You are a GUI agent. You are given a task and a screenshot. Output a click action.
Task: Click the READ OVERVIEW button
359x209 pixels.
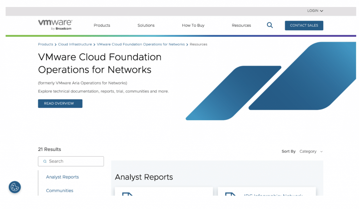pos(60,103)
